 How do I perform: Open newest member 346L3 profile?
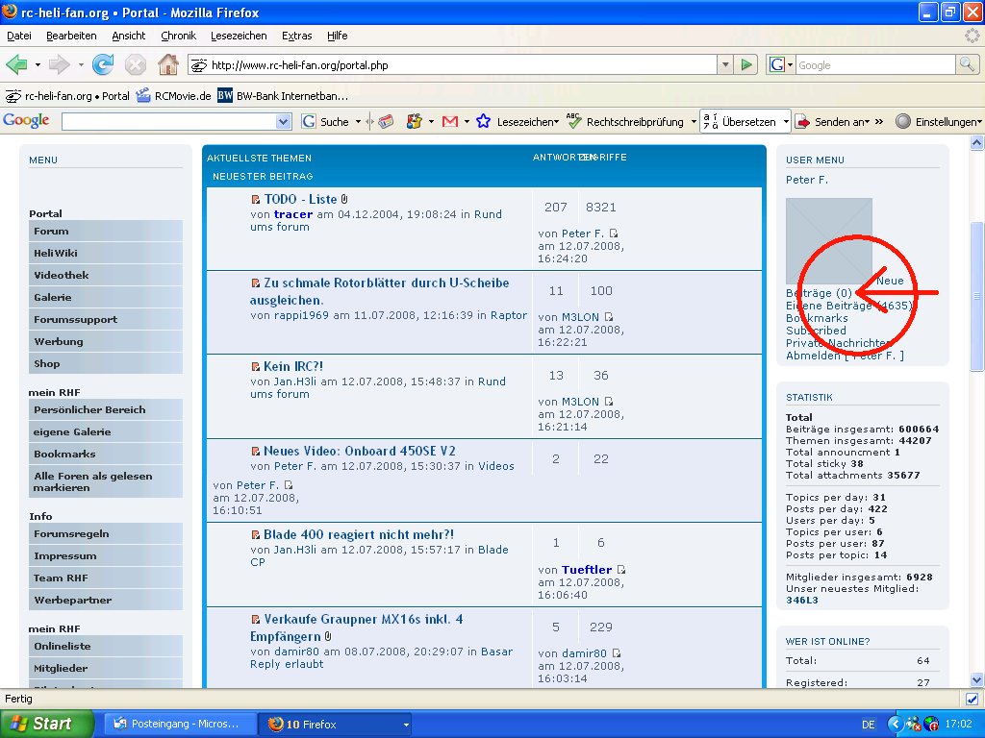click(802, 601)
